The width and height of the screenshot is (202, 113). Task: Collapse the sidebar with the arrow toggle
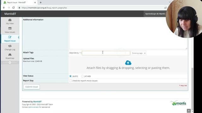point(10,62)
